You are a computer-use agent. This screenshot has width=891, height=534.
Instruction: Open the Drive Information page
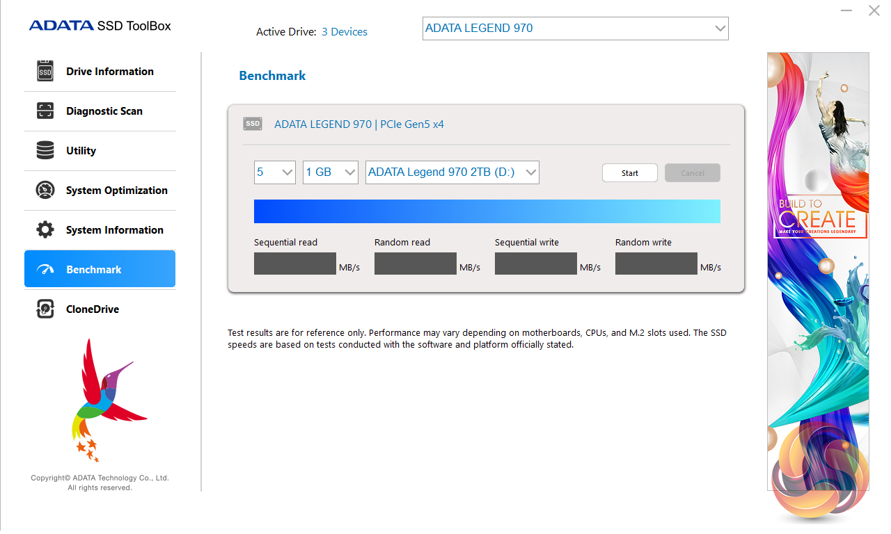tap(100, 72)
